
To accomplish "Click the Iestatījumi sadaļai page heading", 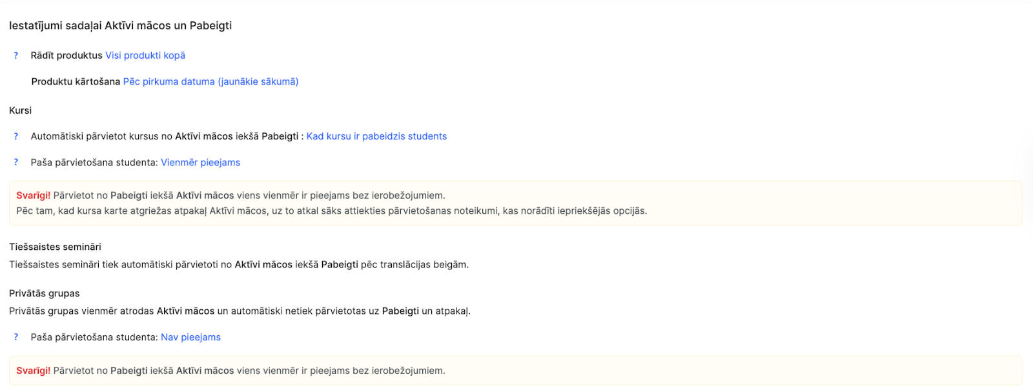I will 120,26.
